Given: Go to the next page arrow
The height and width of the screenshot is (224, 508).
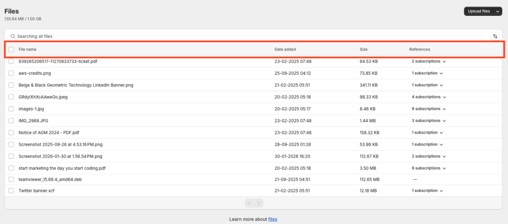Looking at the screenshot, I should pos(258,203).
